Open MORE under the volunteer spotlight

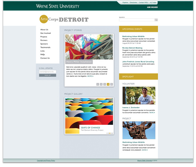(152, 113)
